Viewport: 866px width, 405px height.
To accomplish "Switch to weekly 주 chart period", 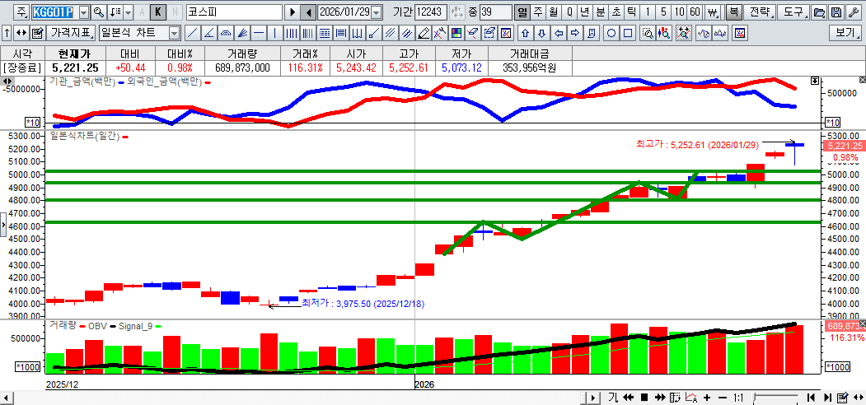I will (x=537, y=12).
